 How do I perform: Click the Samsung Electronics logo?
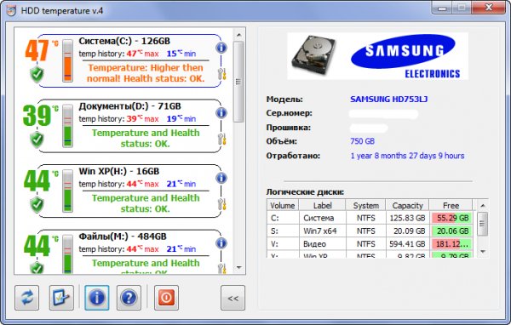(405, 56)
